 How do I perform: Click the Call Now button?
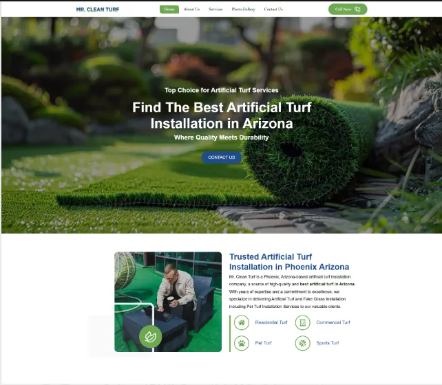coord(348,10)
